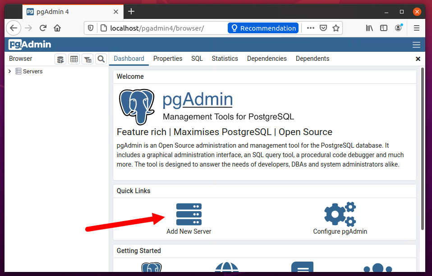This screenshot has height=276, width=432.
Task: Click the Recommendation button in address bar
Action: pos(263,28)
